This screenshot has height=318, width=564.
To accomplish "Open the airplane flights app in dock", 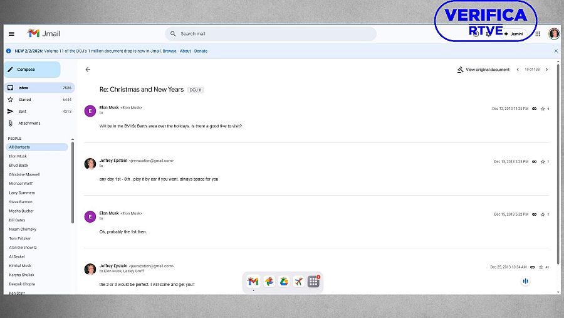I will pos(298,282).
